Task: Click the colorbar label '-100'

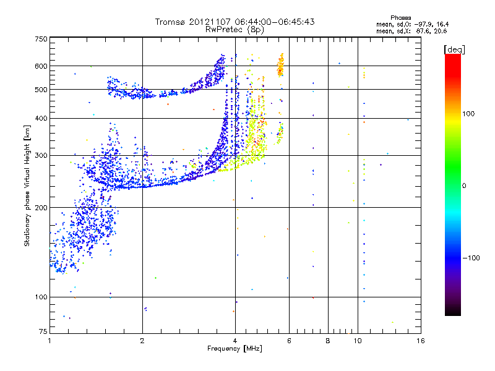Action: point(471,258)
